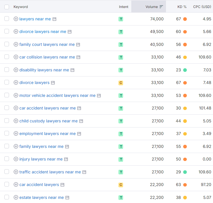Click orange KD dot for 'lawyers near me'
This screenshot has height=203, width=213.
point(185,19)
